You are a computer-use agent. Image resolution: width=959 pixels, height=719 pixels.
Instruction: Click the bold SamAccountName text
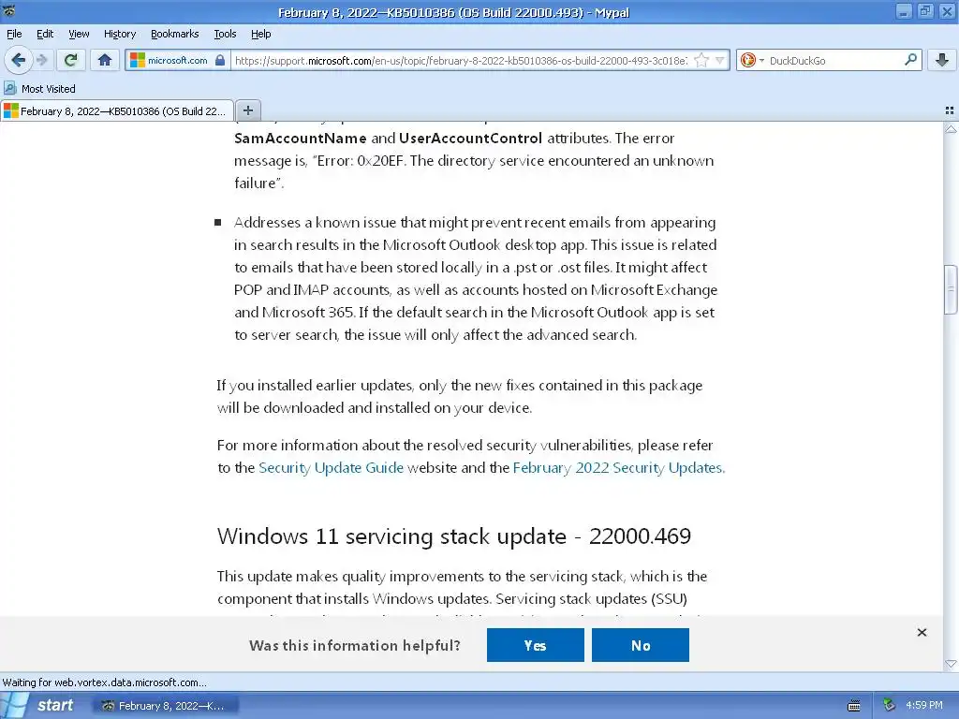pyautogui.click(x=301, y=139)
